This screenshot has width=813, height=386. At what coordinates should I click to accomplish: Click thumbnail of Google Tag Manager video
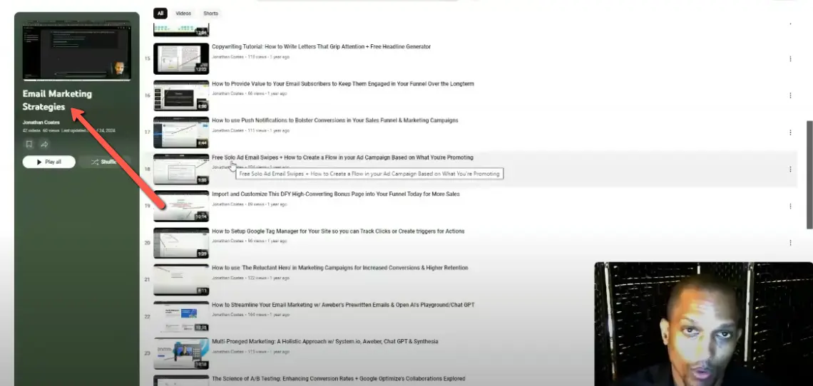click(181, 243)
